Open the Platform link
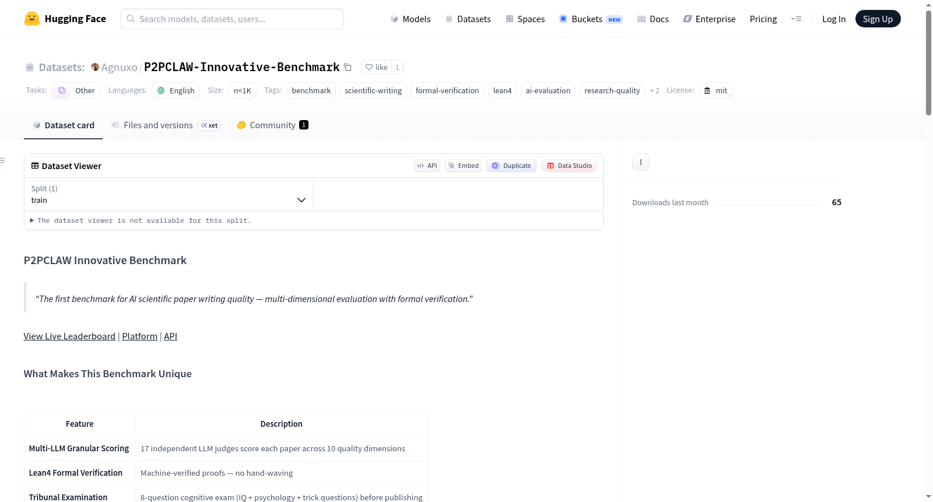933x502 pixels. pos(139,336)
